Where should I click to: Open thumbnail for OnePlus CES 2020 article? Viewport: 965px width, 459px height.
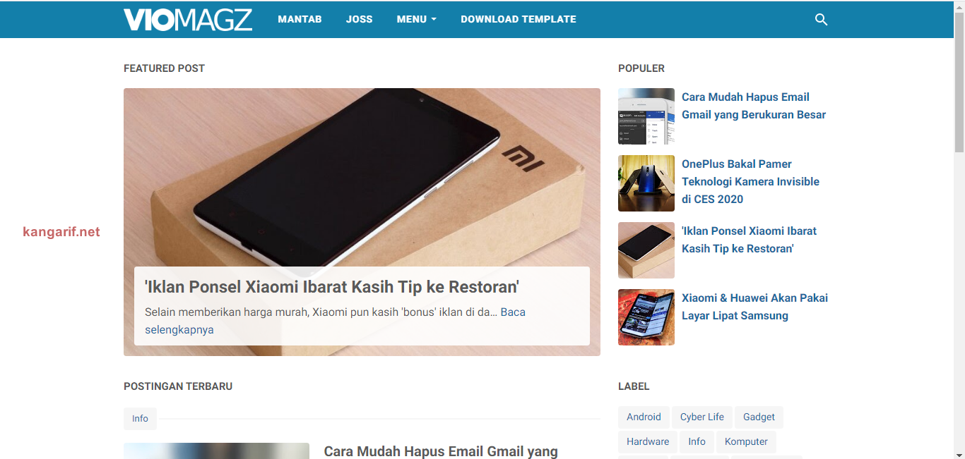(x=646, y=183)
